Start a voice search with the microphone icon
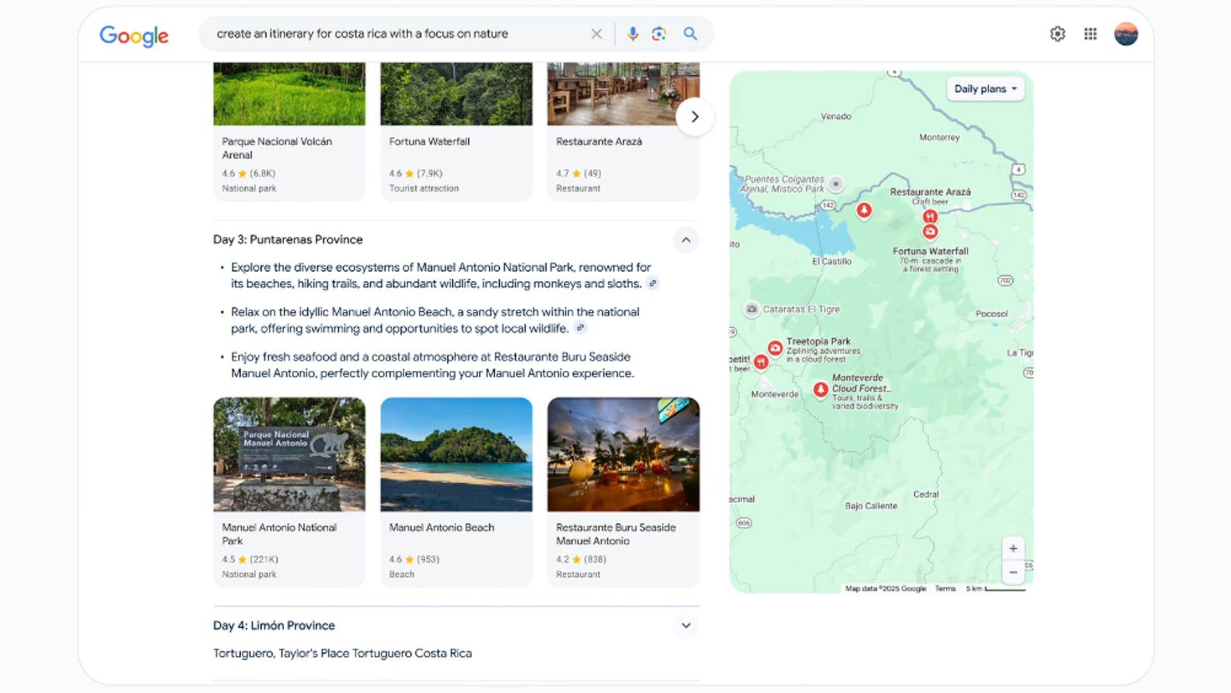Screen dimensions: 1231x693 click(x=632, y=33)
